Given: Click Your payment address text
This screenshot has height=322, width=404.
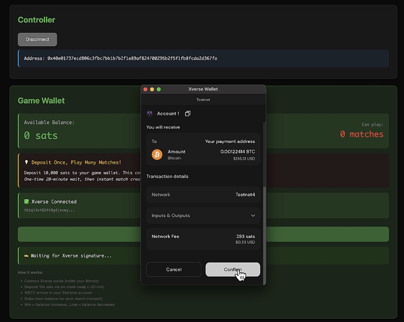Looking at the screenshot, I should pyautogui.click(x=230, y=142).
